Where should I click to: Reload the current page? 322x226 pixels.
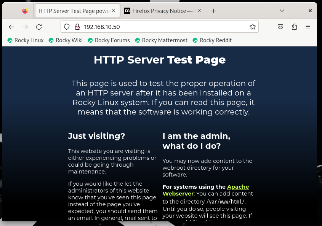[39, 27]
